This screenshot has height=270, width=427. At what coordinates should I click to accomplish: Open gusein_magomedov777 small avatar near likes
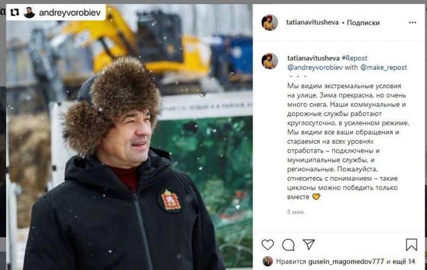[x=267, y=261]
